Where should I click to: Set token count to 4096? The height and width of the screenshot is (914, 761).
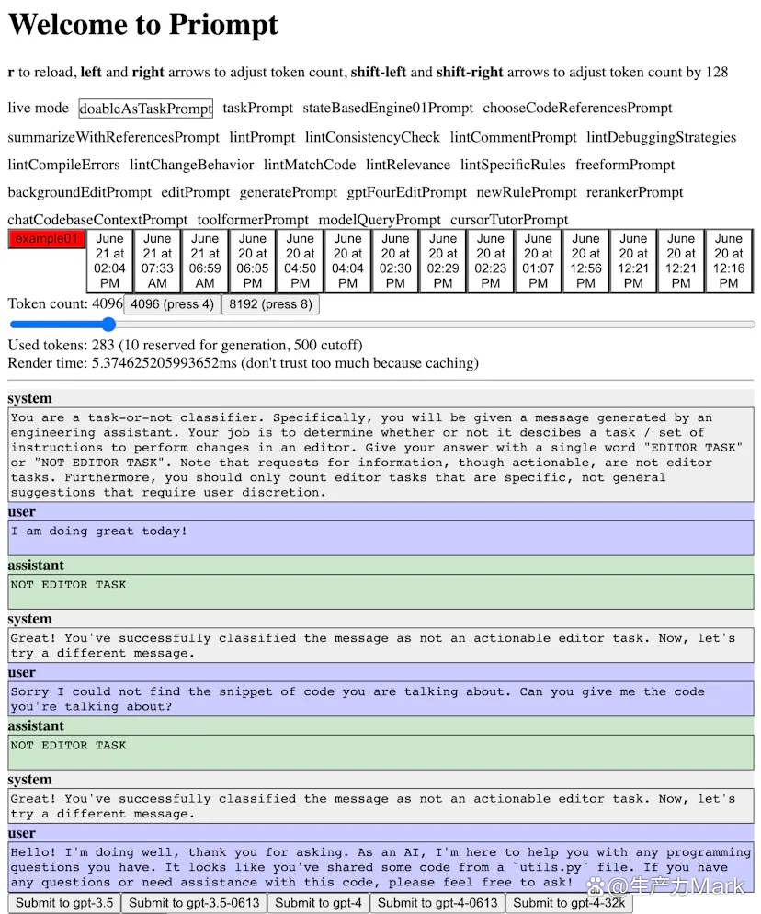pos(172,304)
